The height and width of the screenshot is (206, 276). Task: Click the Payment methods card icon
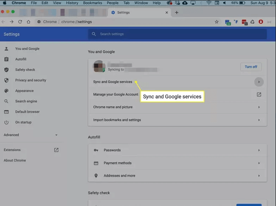(96, 163)
